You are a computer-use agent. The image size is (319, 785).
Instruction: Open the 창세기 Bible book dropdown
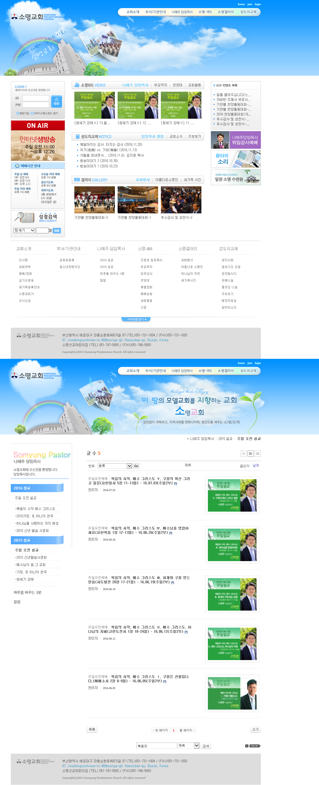[x=24, y=230]
